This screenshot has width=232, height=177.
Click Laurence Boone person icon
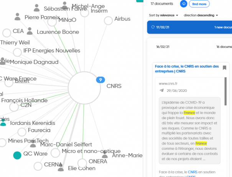pos(30,31)
